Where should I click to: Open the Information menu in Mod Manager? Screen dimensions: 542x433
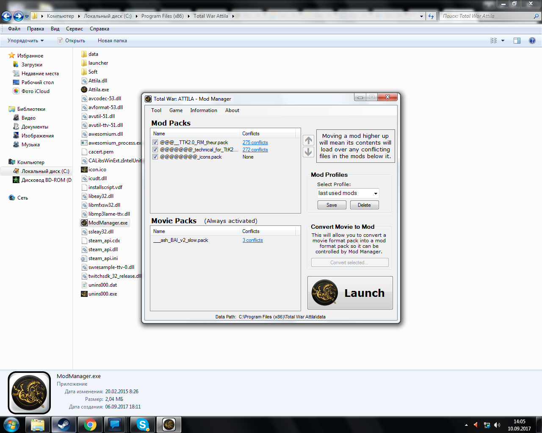point(204,110)
